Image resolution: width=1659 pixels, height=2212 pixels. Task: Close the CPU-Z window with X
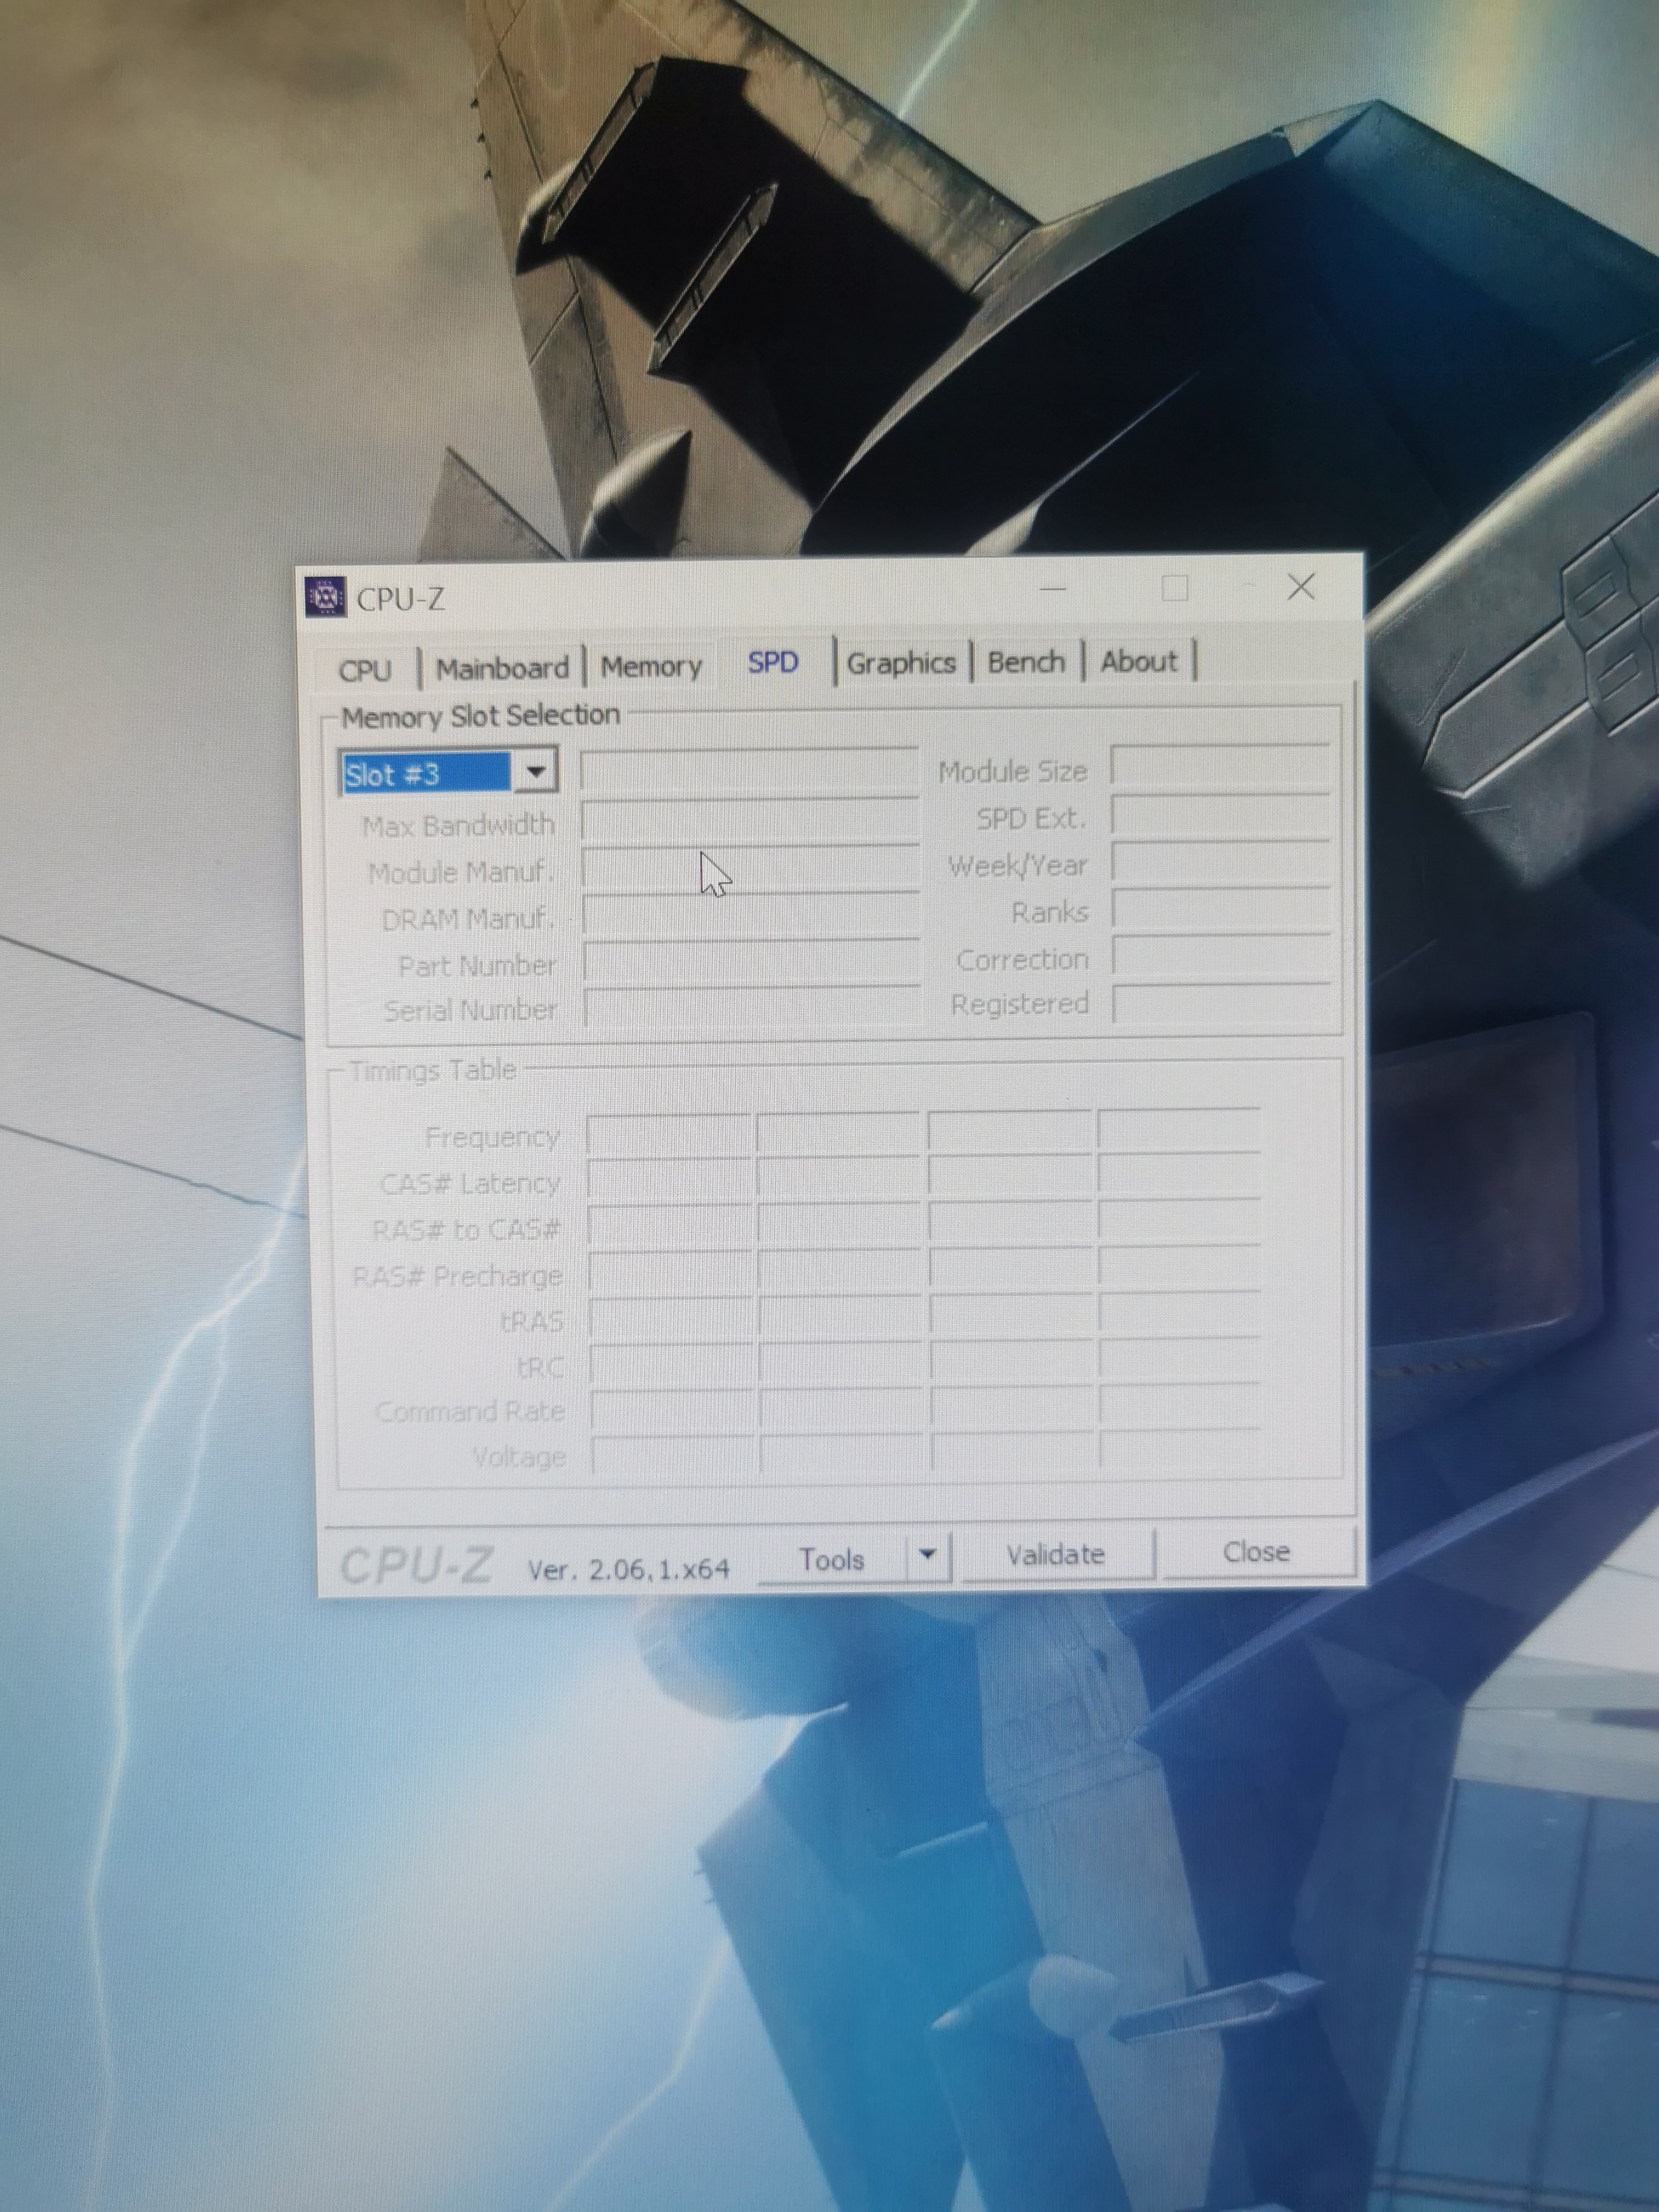click(x=1300, y=586)
